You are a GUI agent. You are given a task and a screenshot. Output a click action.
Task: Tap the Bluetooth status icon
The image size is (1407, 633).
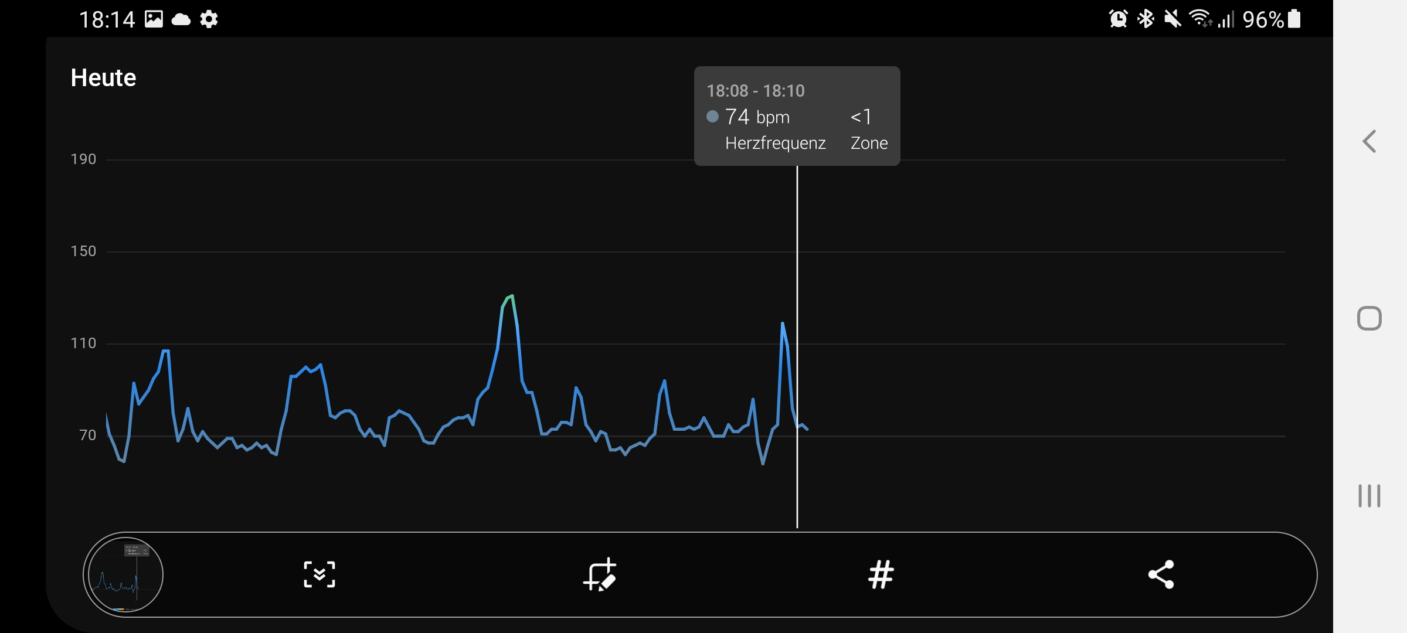point(1146,19)
